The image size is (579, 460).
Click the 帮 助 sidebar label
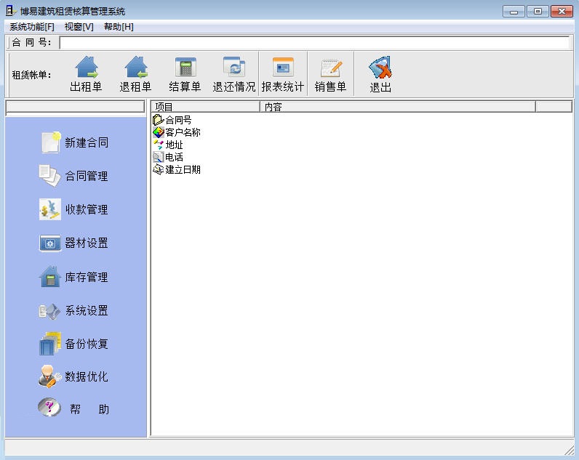pyautogui.click(x=89, y=409)
